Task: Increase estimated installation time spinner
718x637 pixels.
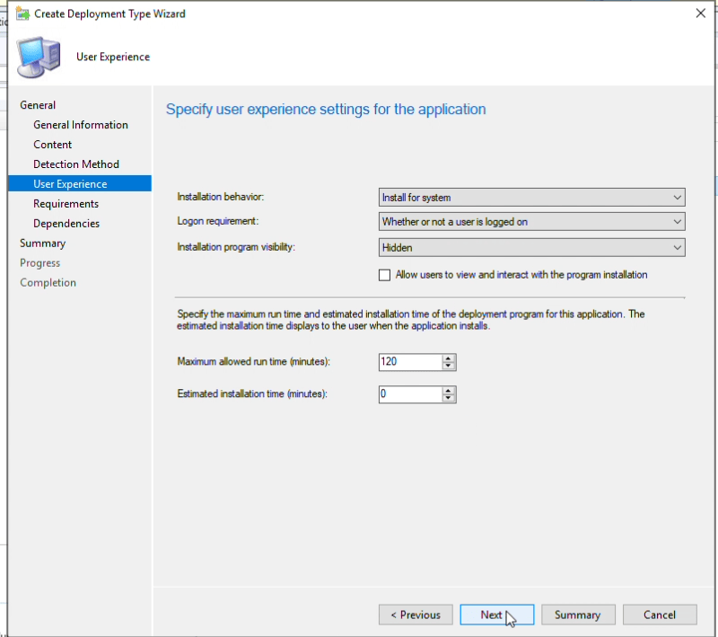Action: click(449, 390)
